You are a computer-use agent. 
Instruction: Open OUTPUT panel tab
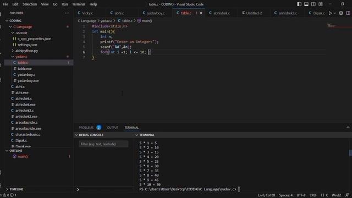(112, 128)
